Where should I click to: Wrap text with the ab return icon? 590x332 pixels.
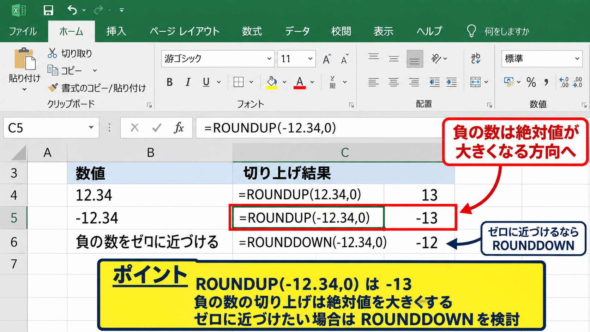click(476, 58)
